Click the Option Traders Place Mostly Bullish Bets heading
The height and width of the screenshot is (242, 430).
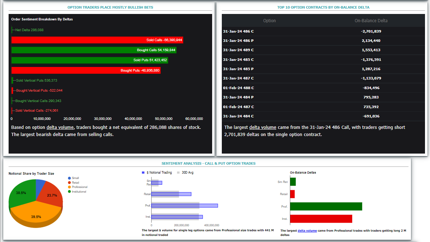(x=110, y=7)
